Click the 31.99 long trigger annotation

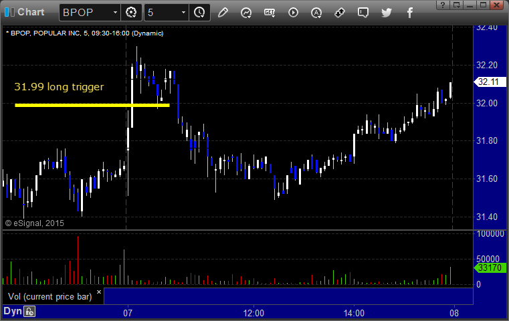click(x=59, y=87)
